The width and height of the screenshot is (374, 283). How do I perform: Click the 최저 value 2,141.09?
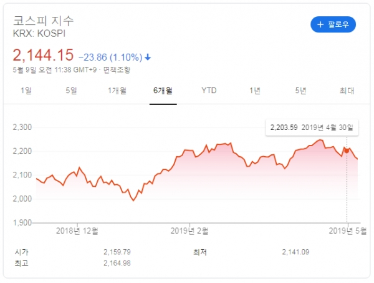click(x=297, y=252)
